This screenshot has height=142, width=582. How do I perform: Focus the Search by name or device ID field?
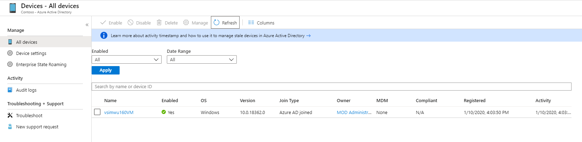click(x=332, y=86)
